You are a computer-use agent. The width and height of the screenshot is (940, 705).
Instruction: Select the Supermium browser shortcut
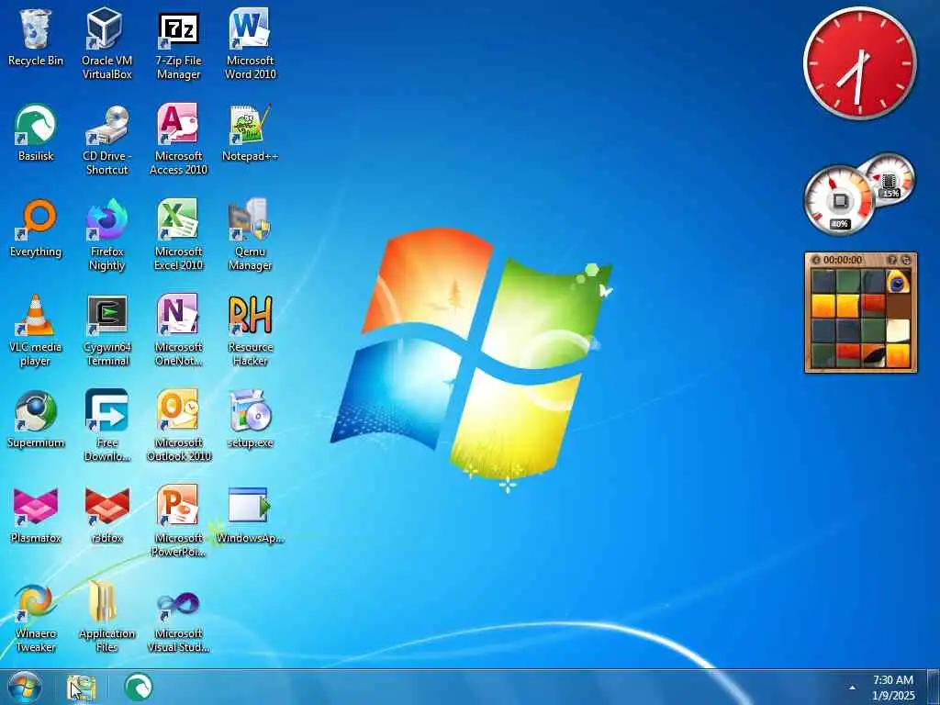(36, 420)
